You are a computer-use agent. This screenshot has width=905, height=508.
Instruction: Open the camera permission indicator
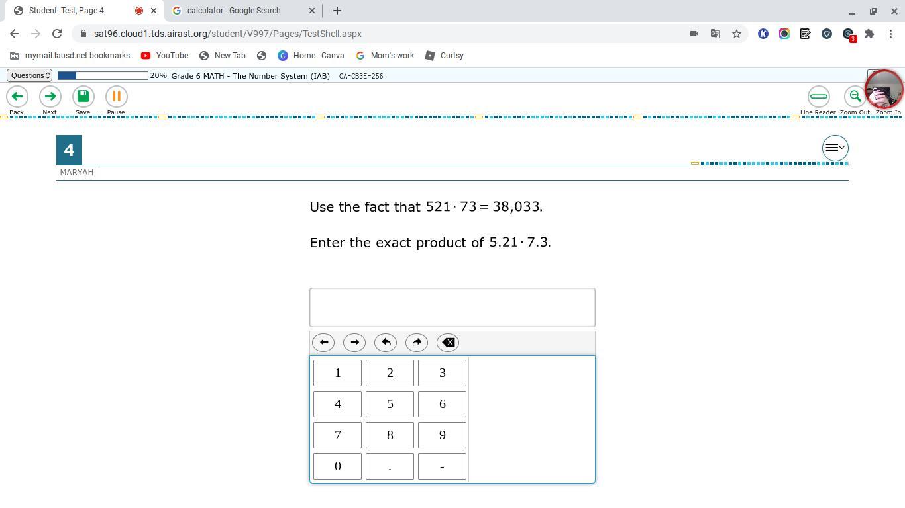pos(694,34)
